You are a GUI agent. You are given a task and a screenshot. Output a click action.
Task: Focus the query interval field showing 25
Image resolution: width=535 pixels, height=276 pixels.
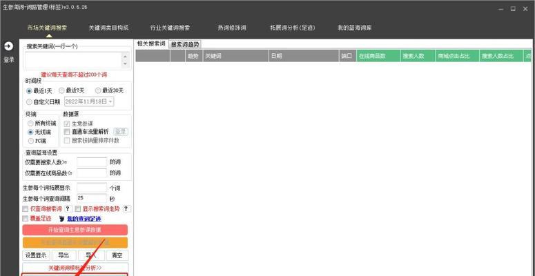pyautogui.click(x=92, y=199)
